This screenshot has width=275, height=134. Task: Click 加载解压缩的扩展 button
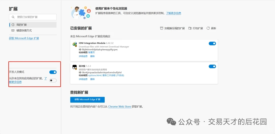172,28
